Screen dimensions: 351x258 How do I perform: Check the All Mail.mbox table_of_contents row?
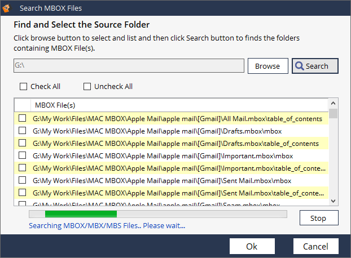[x=22, y=118]
